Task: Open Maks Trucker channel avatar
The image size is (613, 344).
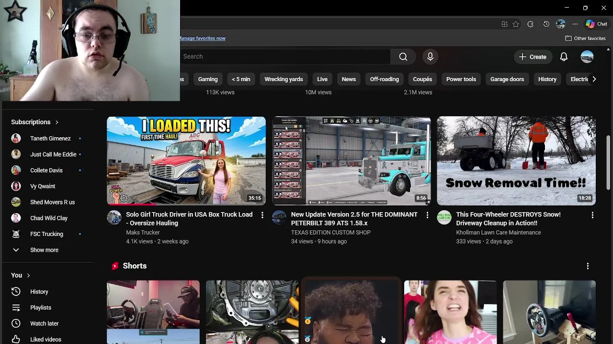Action: 114,217
